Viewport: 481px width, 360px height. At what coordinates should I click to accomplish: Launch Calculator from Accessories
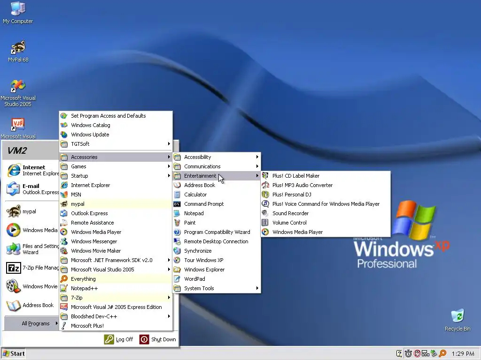217,195
